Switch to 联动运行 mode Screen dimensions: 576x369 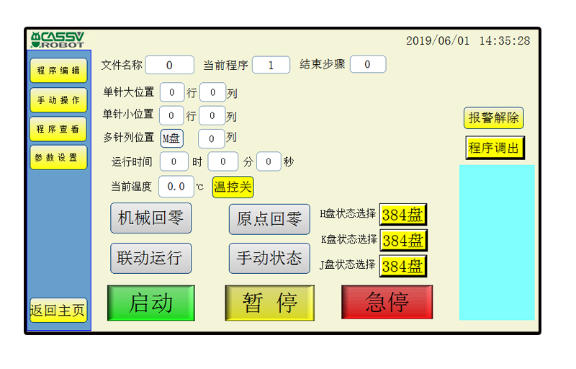[x=150, y=258]
